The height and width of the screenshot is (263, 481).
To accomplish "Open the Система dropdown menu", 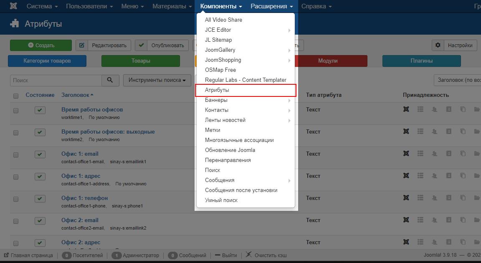I will click(x=42, y=6).
